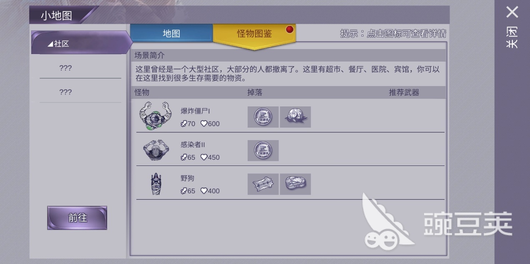
Task: Collapse the 社区 area category
Action: point(81,43)
